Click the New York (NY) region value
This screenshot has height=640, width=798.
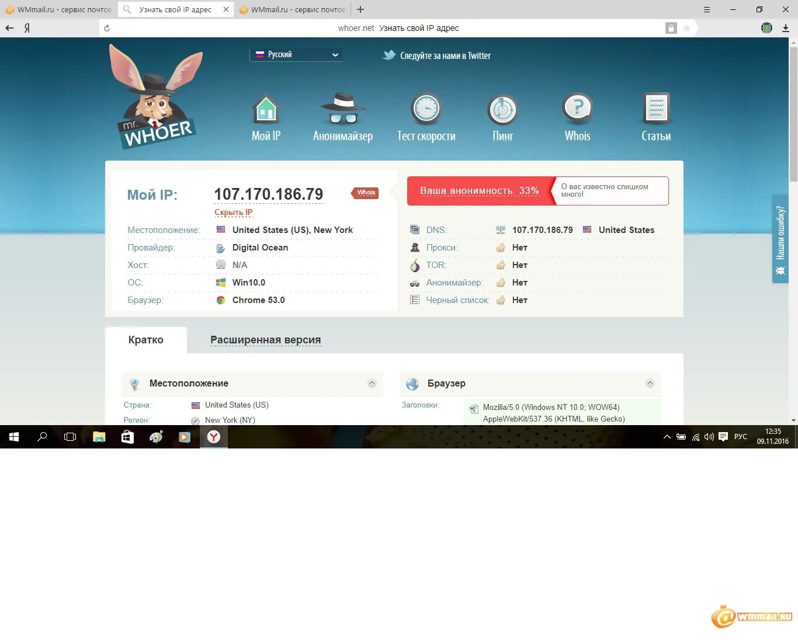point(230,420)
